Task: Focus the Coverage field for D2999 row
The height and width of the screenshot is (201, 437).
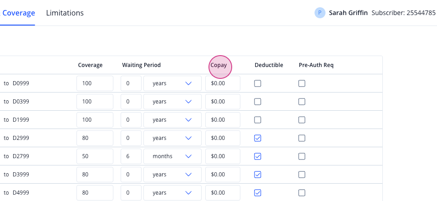Action: tap(95, 138)
